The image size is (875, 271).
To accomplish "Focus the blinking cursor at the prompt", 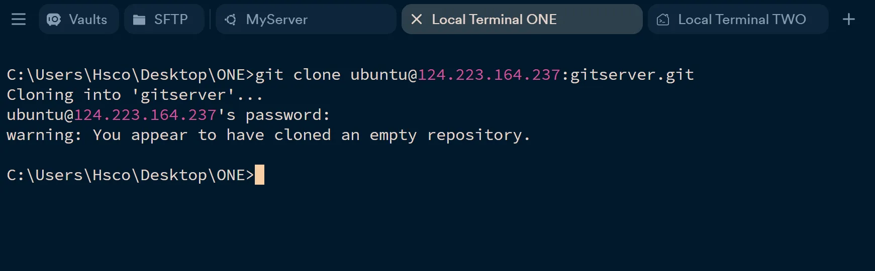I will coord(259,175).
